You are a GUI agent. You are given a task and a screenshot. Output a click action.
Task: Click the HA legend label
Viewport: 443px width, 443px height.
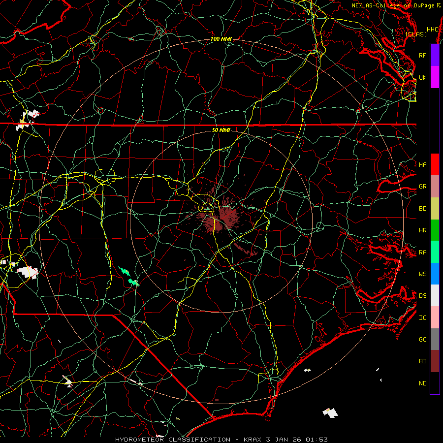[x=423, y=164]
